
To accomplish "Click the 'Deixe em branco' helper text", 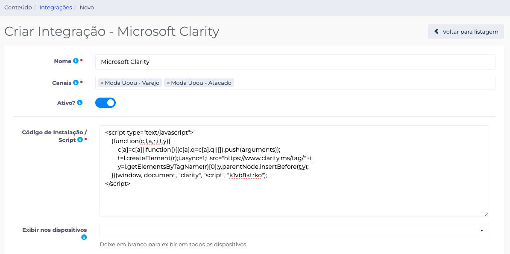I will 174,244.
